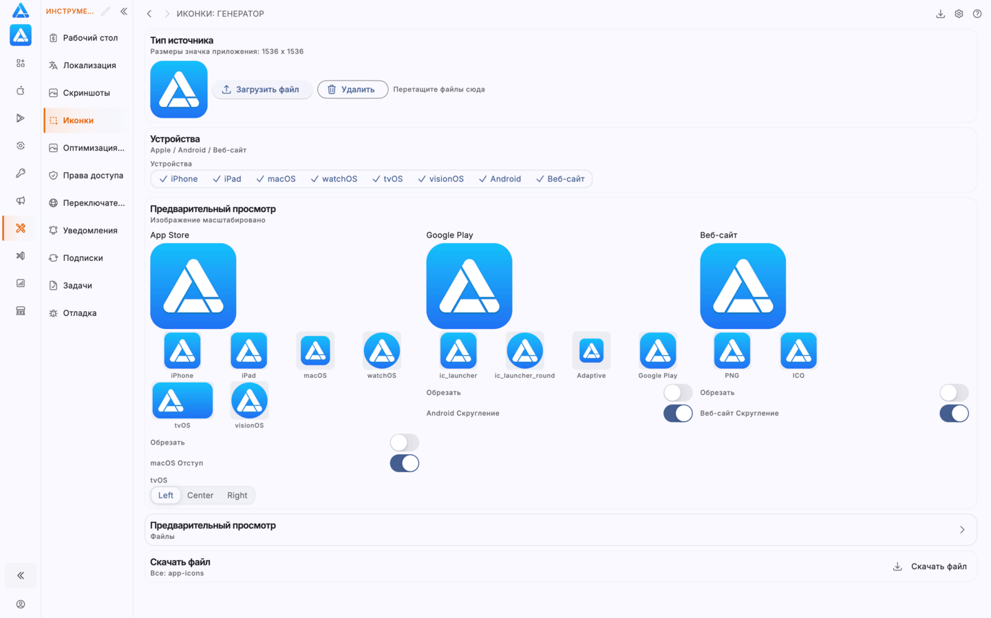Click the pencil edit icon beside ИНСТРУМЕ...

pyautogui.click(x=105, y=11)
